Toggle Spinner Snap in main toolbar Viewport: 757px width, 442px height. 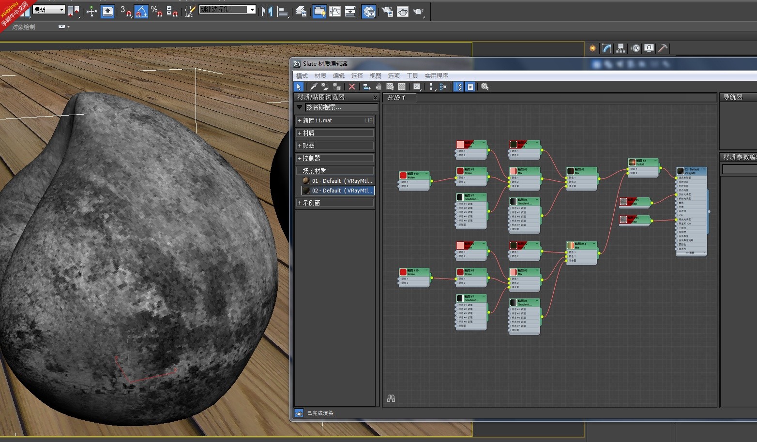(x=172, y=11)
